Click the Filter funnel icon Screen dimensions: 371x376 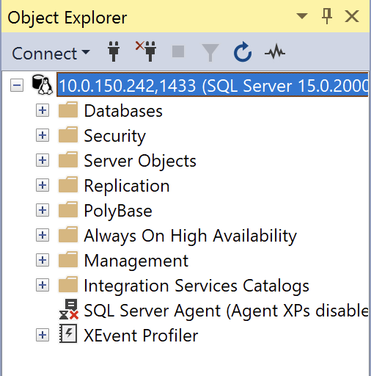click(210, 52)
